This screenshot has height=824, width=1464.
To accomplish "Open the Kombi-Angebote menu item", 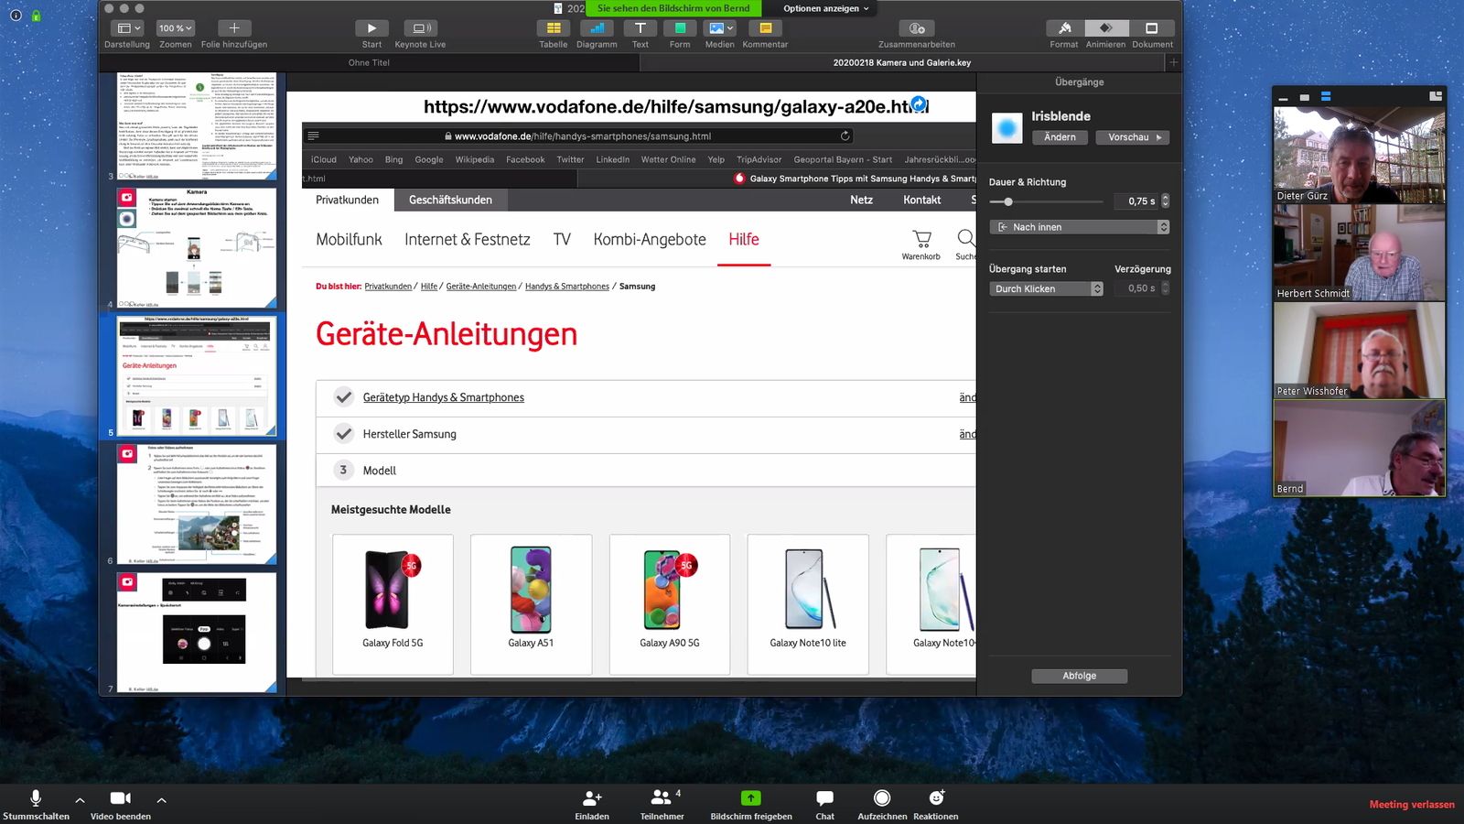I will coord(650,239).
